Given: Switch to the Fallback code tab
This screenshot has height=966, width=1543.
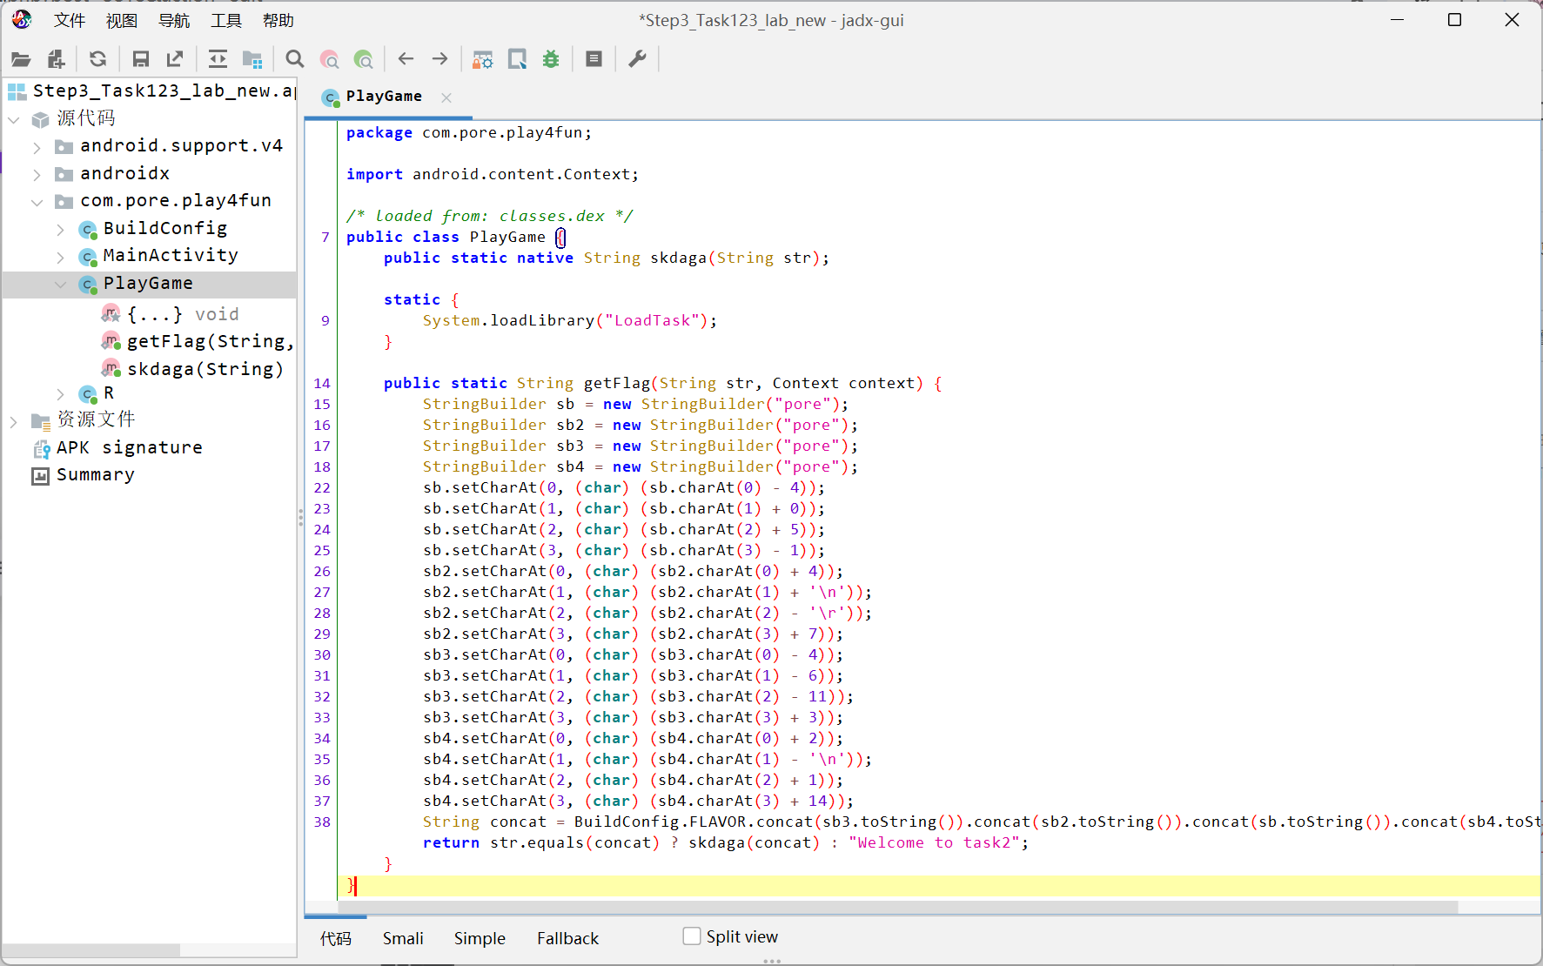Looking at the screenshot, I should coord(567,938).
